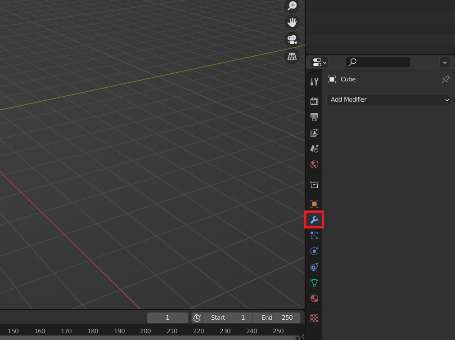The image size is (455, 340).
Task: Toggle the pin icon next to Cube
Action: [446, 80]
